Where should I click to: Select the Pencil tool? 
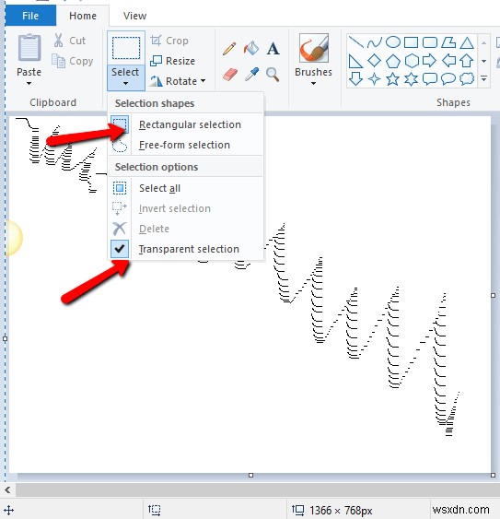coord(229,48)
